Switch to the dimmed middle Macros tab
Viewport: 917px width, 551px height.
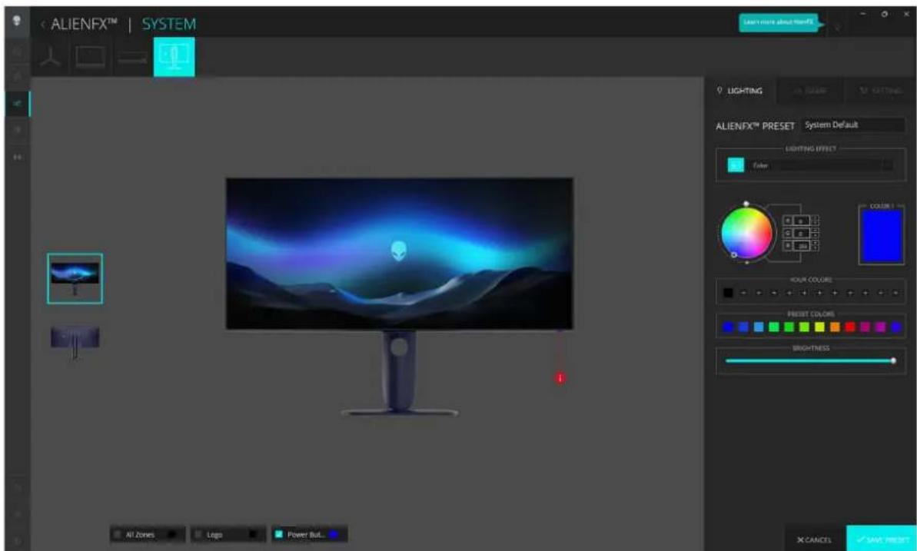pyautogui.click(x=811, y=91)
